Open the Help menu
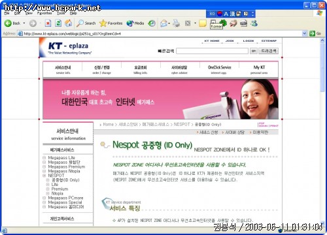Image resolution: width=327 pixels, height=235 pixels. 73,13
